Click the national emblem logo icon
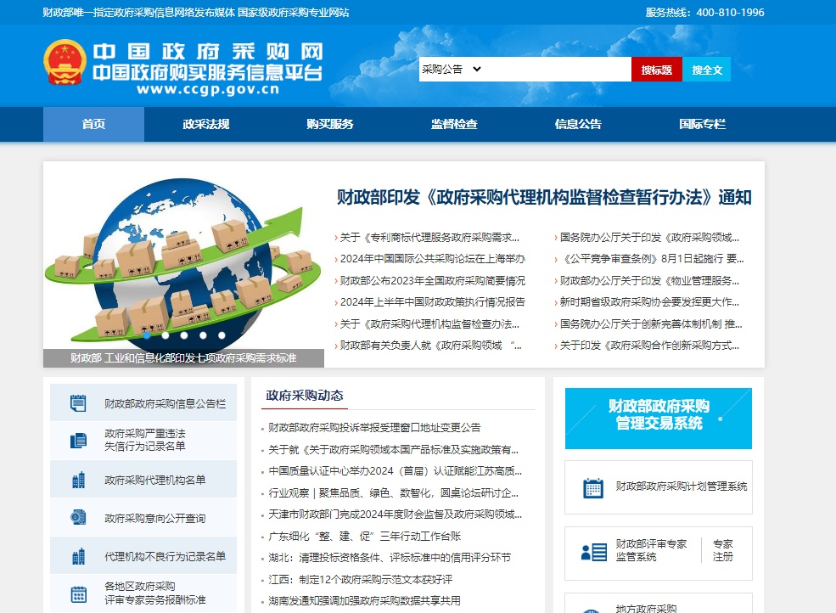 pos(65,62)
